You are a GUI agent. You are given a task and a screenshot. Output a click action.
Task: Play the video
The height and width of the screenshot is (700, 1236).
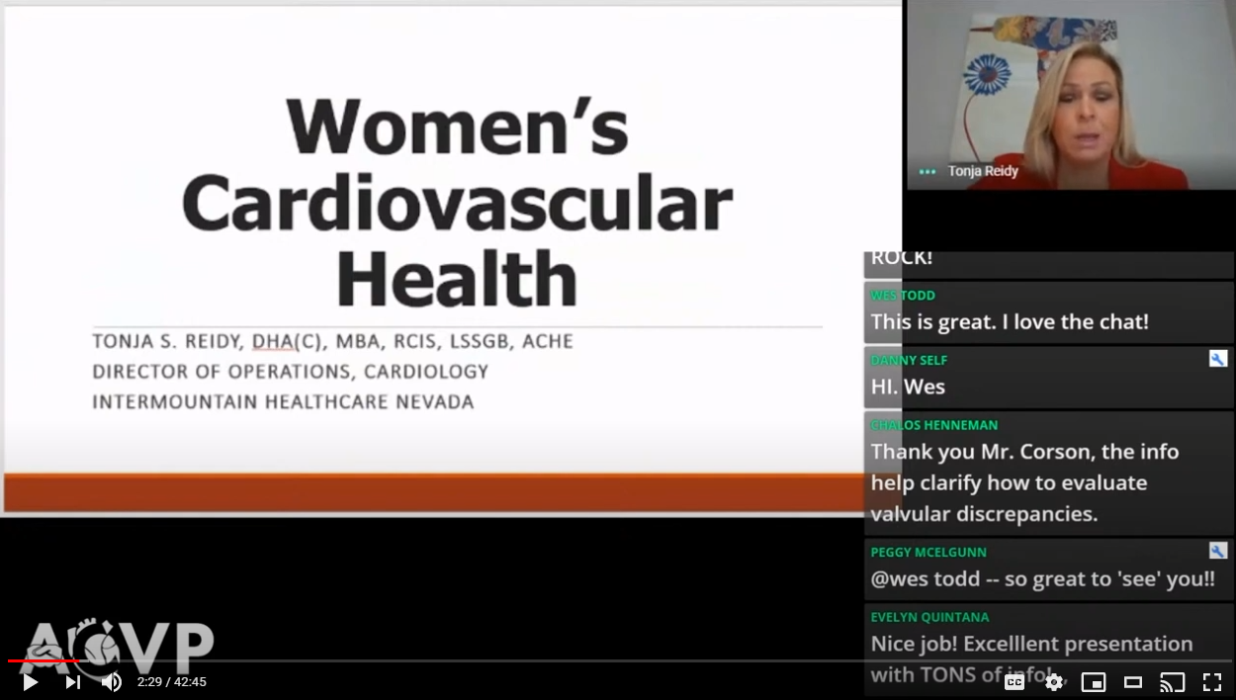coord(30,681)
